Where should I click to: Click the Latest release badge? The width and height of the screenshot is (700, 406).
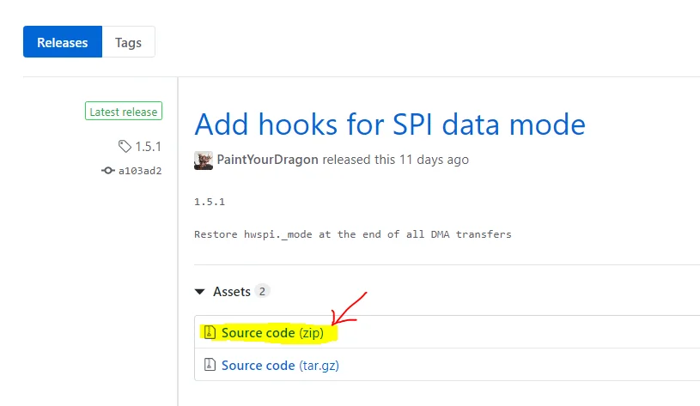pos(124,111)
